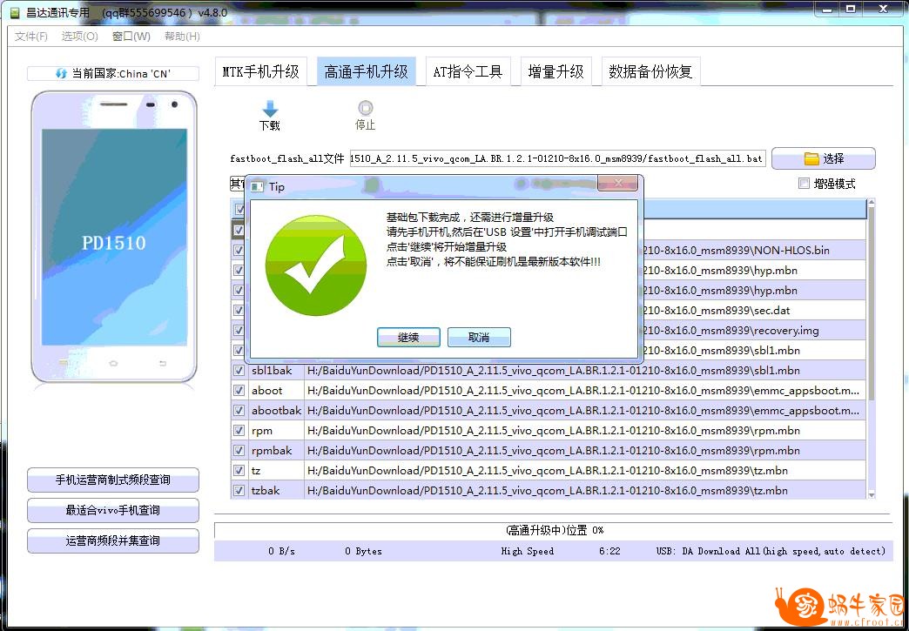
Task: Open 手机运营商制式频段查询
Action: click(x=113, y=480)
